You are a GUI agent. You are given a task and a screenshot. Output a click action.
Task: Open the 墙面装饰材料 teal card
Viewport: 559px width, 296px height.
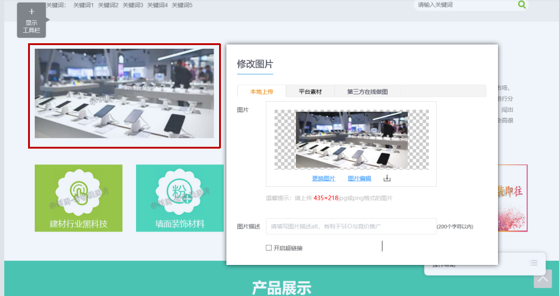tap(179, 198)
